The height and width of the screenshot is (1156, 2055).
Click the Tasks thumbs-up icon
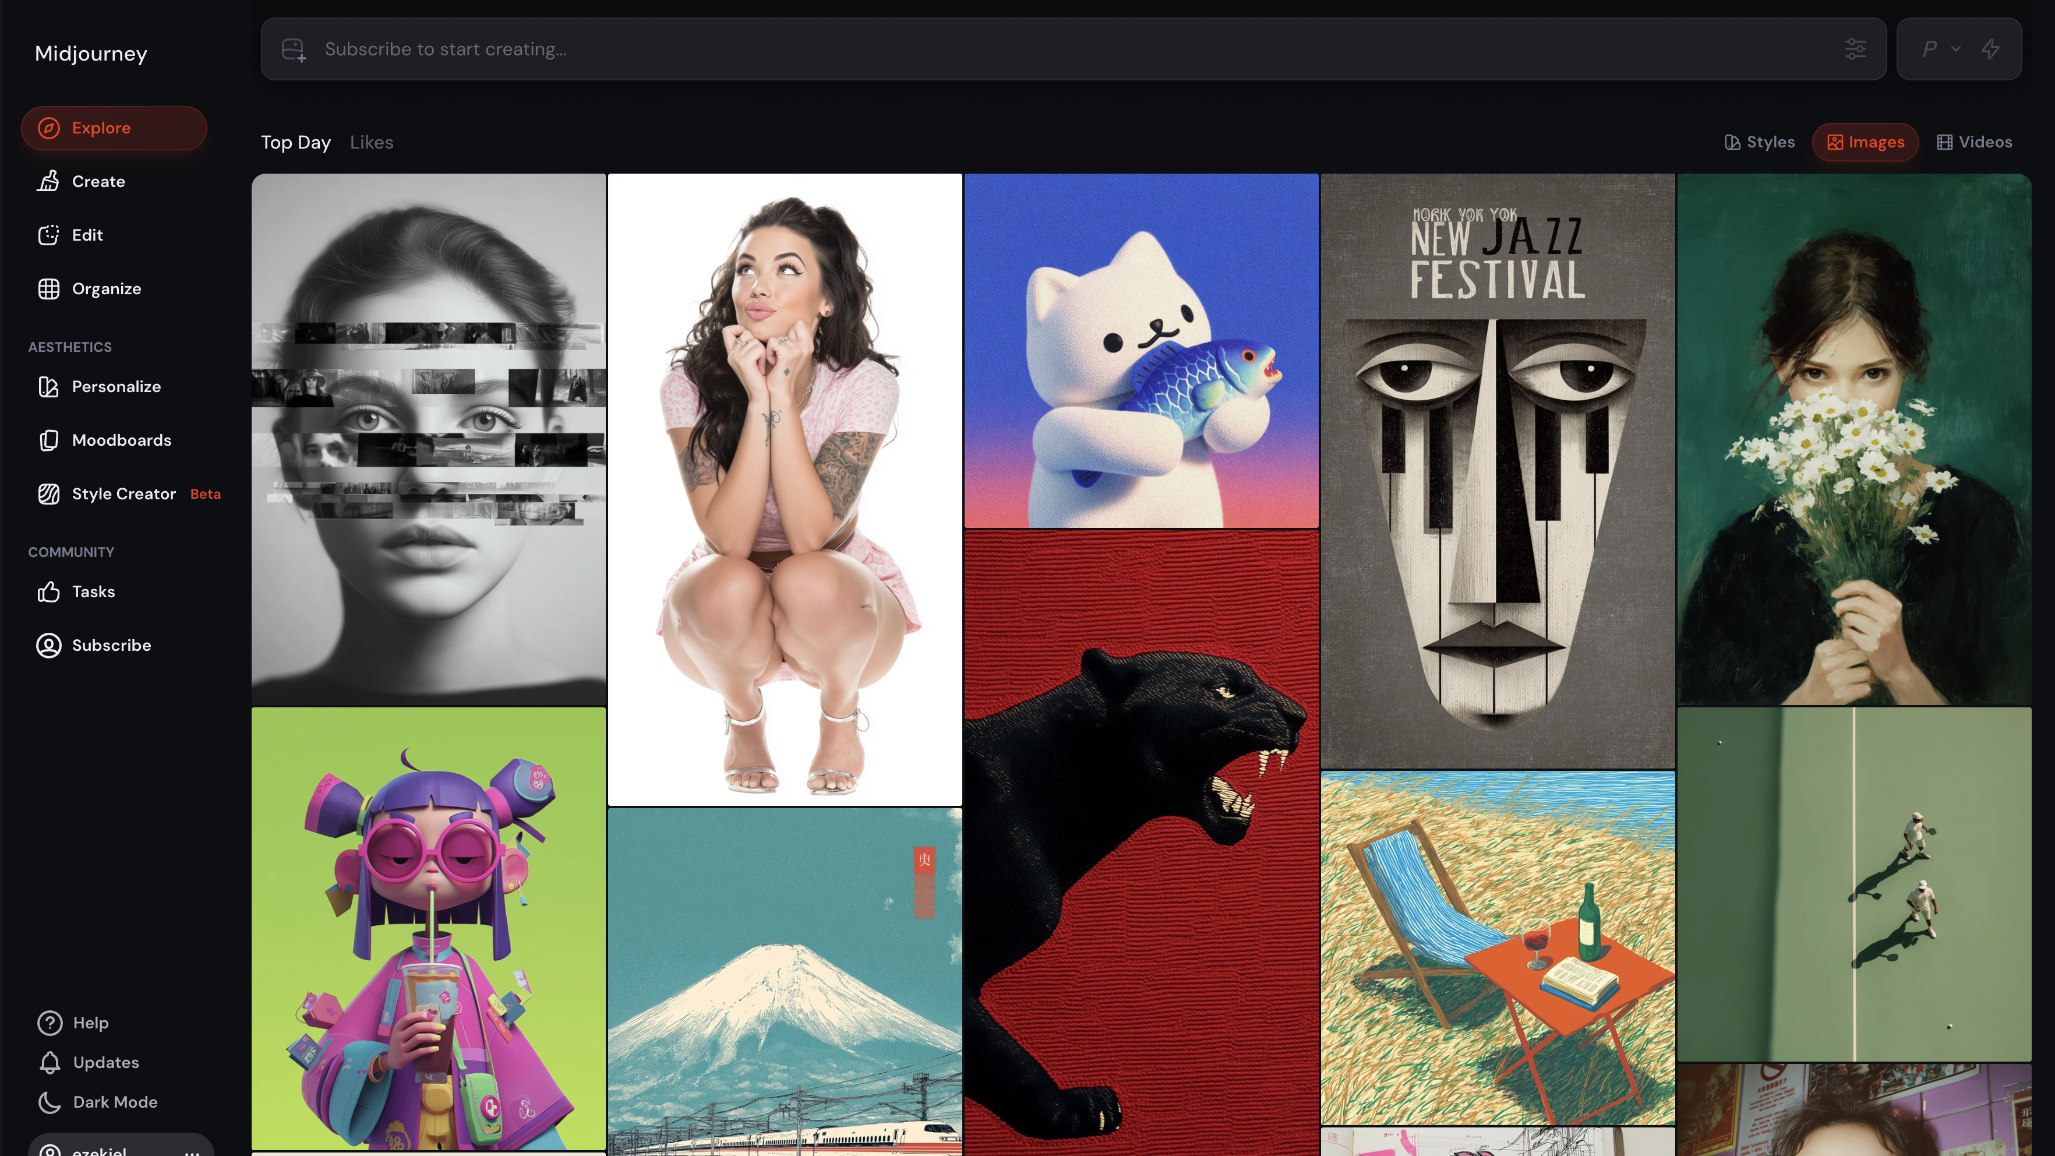click(x=49, y=592)
